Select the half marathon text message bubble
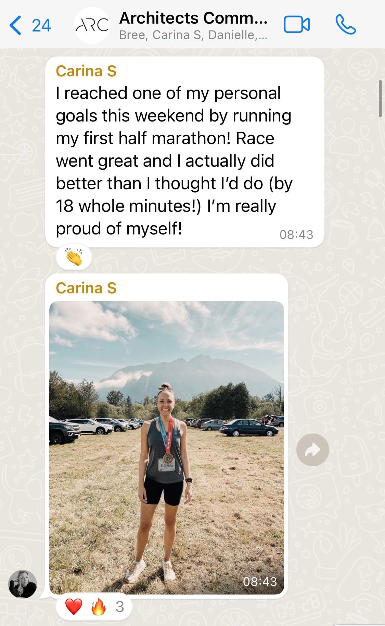385x626 pixels. click(185, 152)
